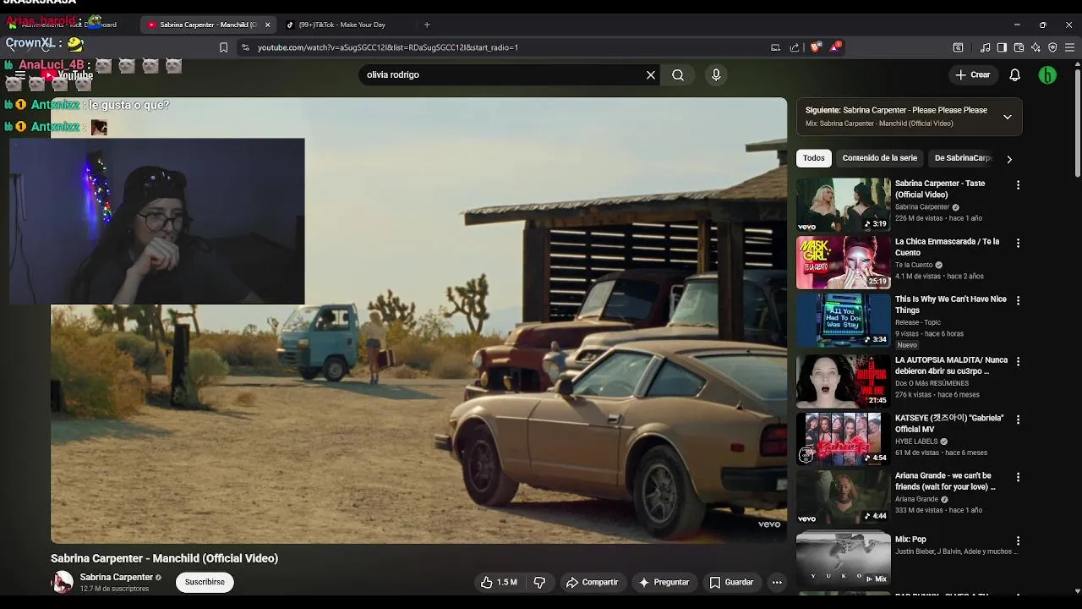The height and width of the screenshot is (609, 1082).
Task: Clear the olivia rodrigo search text
Action: pyautogui.click(x=651, y=75)
